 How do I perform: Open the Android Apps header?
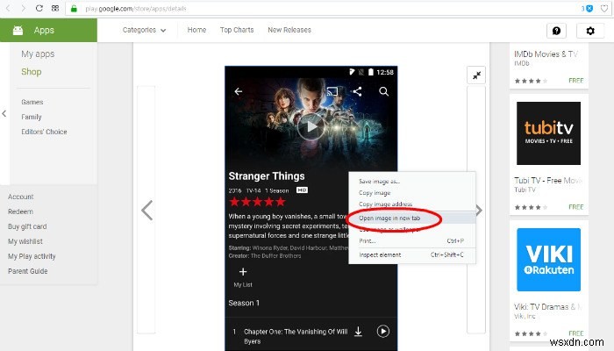[x=48, y=30]
